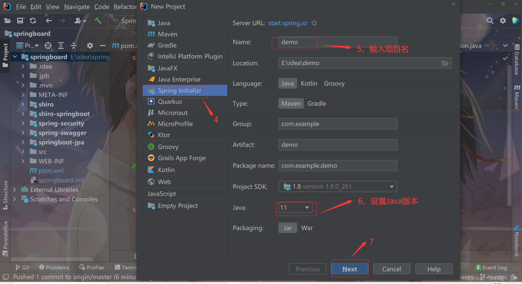Expand the .idea folder in project tree
The height and width of the screenshot is (284, 522).
point(23,66)
